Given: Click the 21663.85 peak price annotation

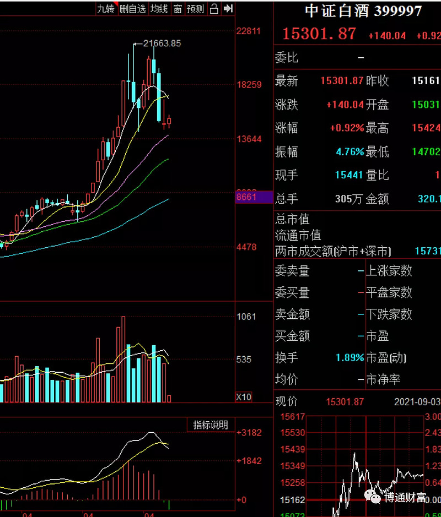Looking at the screenshot, I should [162, 43].
